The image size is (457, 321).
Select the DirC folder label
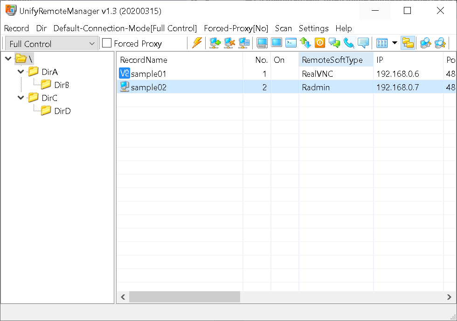49,98
